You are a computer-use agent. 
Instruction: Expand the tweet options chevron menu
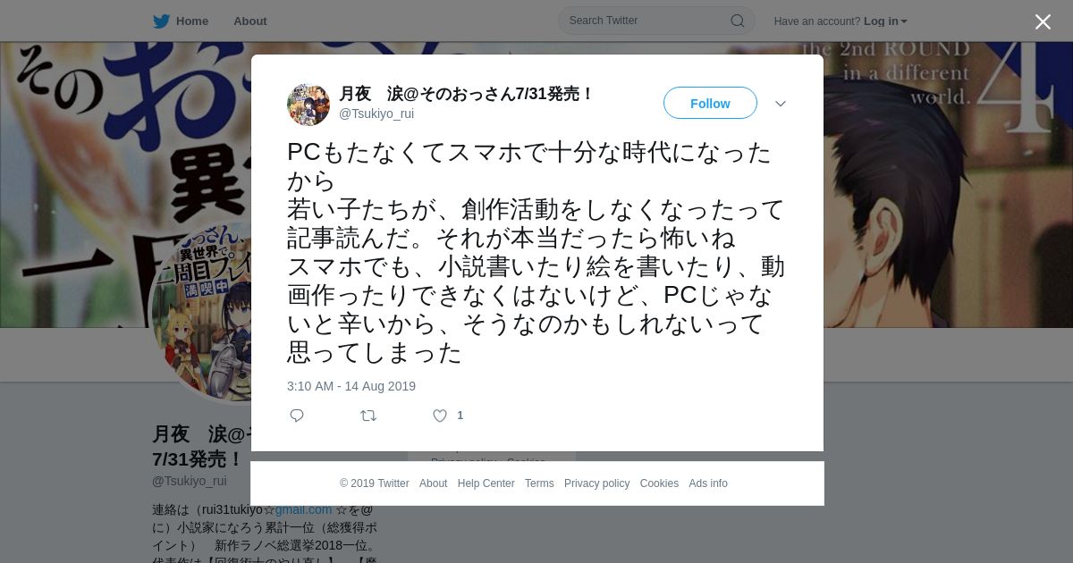[x=781, y=104]
